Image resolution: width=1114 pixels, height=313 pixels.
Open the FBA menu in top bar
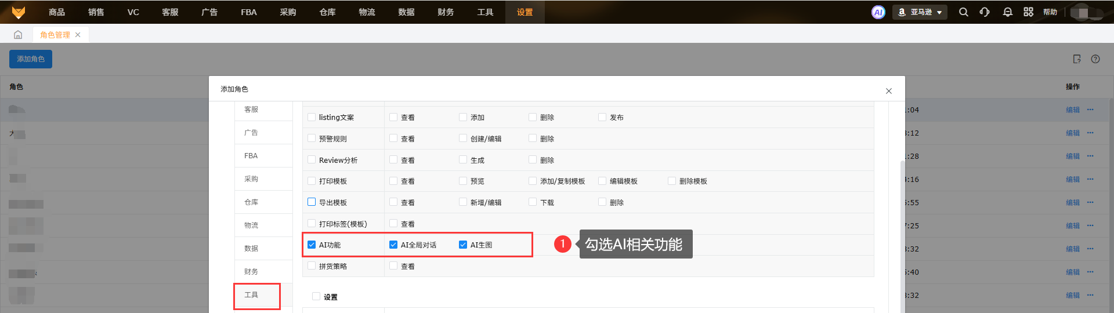pyautogui.click(x=249, y=12)
